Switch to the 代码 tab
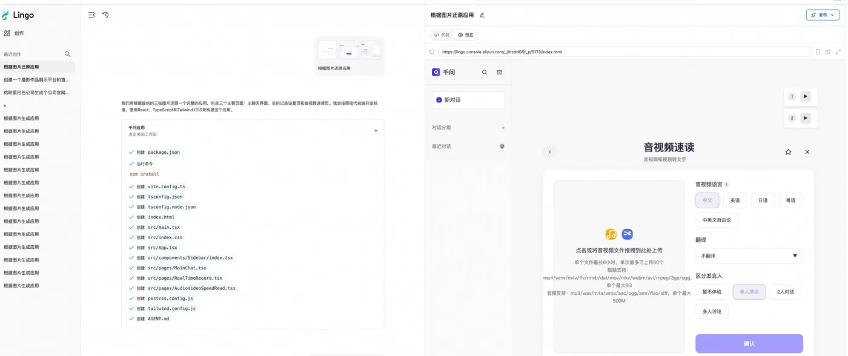848x356 pixels. [x=442, y=35]
